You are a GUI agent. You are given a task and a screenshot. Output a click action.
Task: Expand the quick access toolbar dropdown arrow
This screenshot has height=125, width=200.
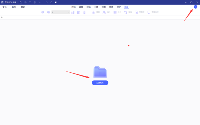pyautogui.click(x=56, y=2)
